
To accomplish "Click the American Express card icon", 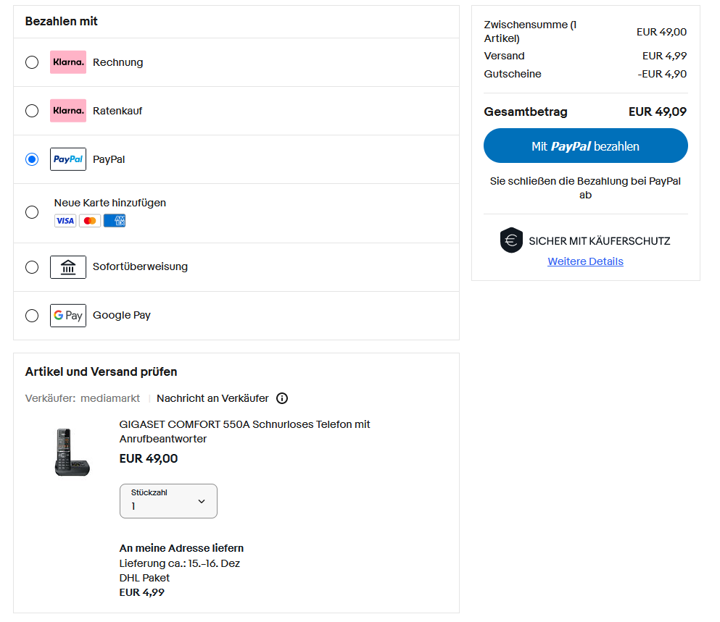I will [x=115, y=221].
